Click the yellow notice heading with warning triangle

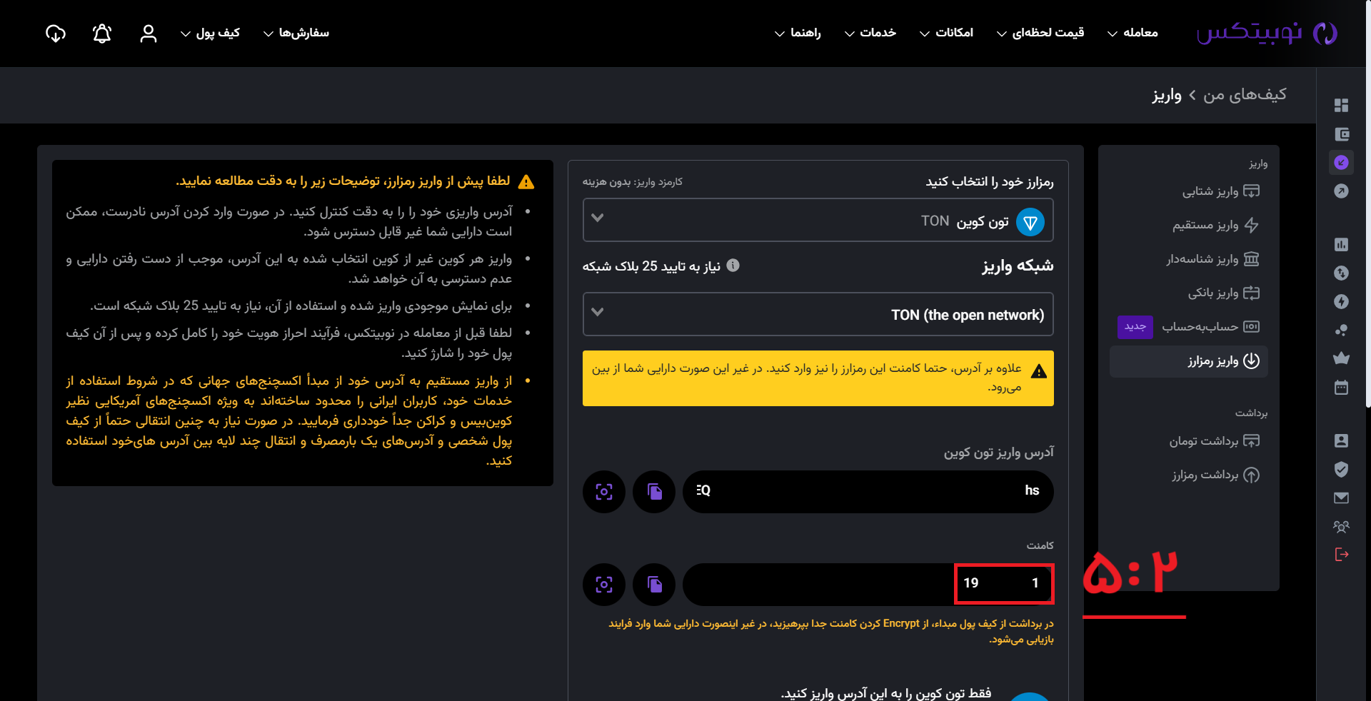pyautogui.click(x=355, y=181)
